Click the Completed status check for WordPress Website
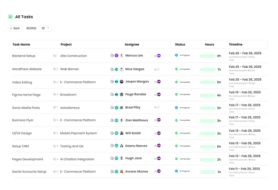 pos(176,69)
